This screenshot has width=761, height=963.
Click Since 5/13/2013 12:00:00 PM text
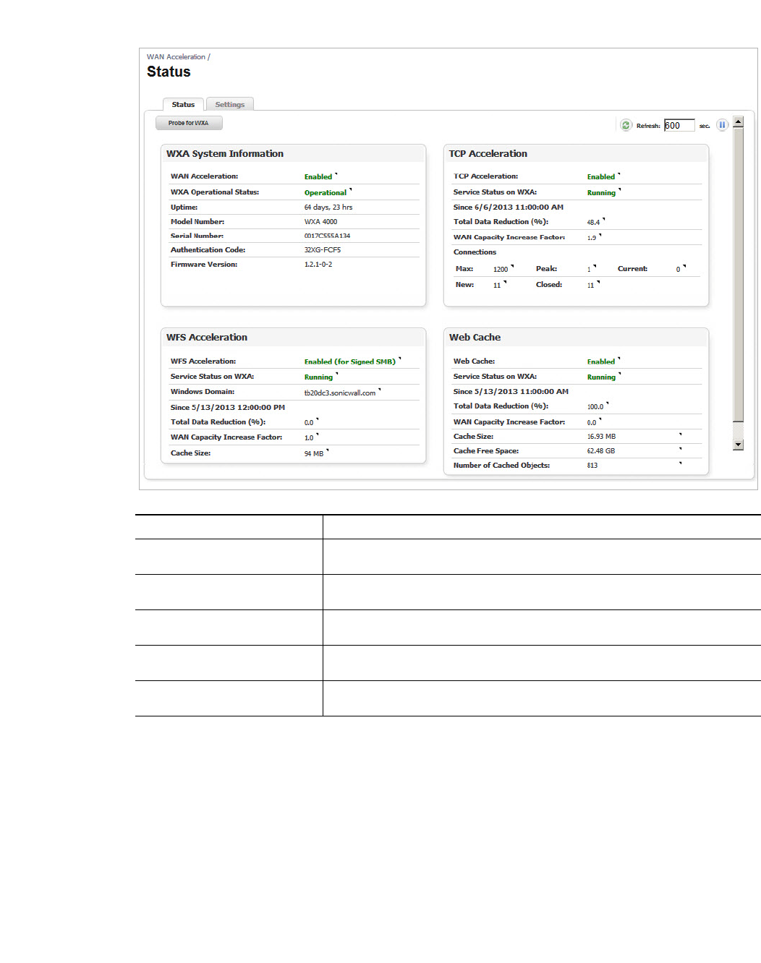pyautogui.click(x=228, y=408)
